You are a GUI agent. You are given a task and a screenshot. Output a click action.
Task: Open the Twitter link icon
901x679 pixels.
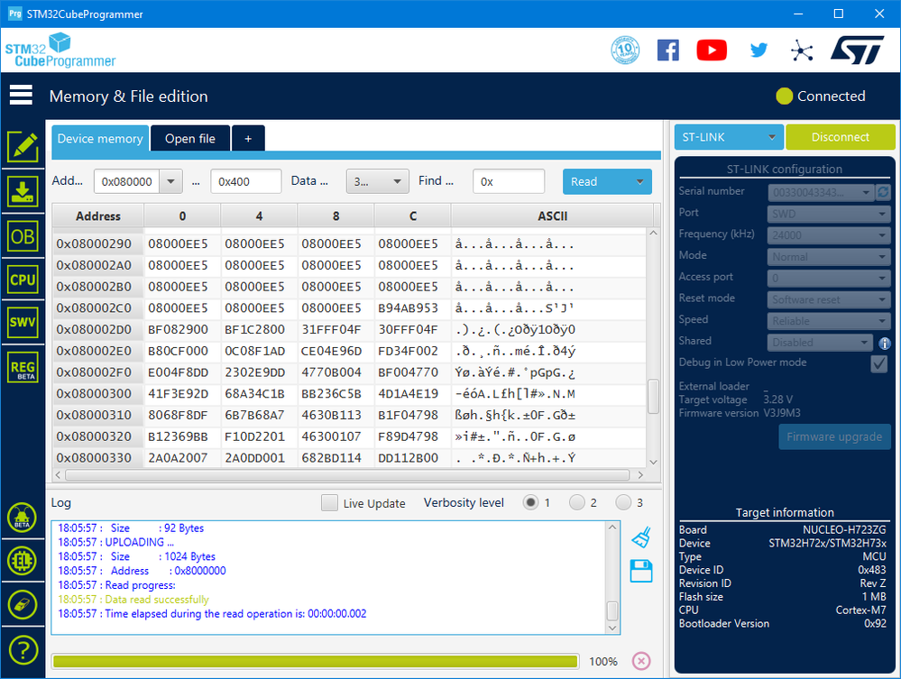tap(758, 50)
